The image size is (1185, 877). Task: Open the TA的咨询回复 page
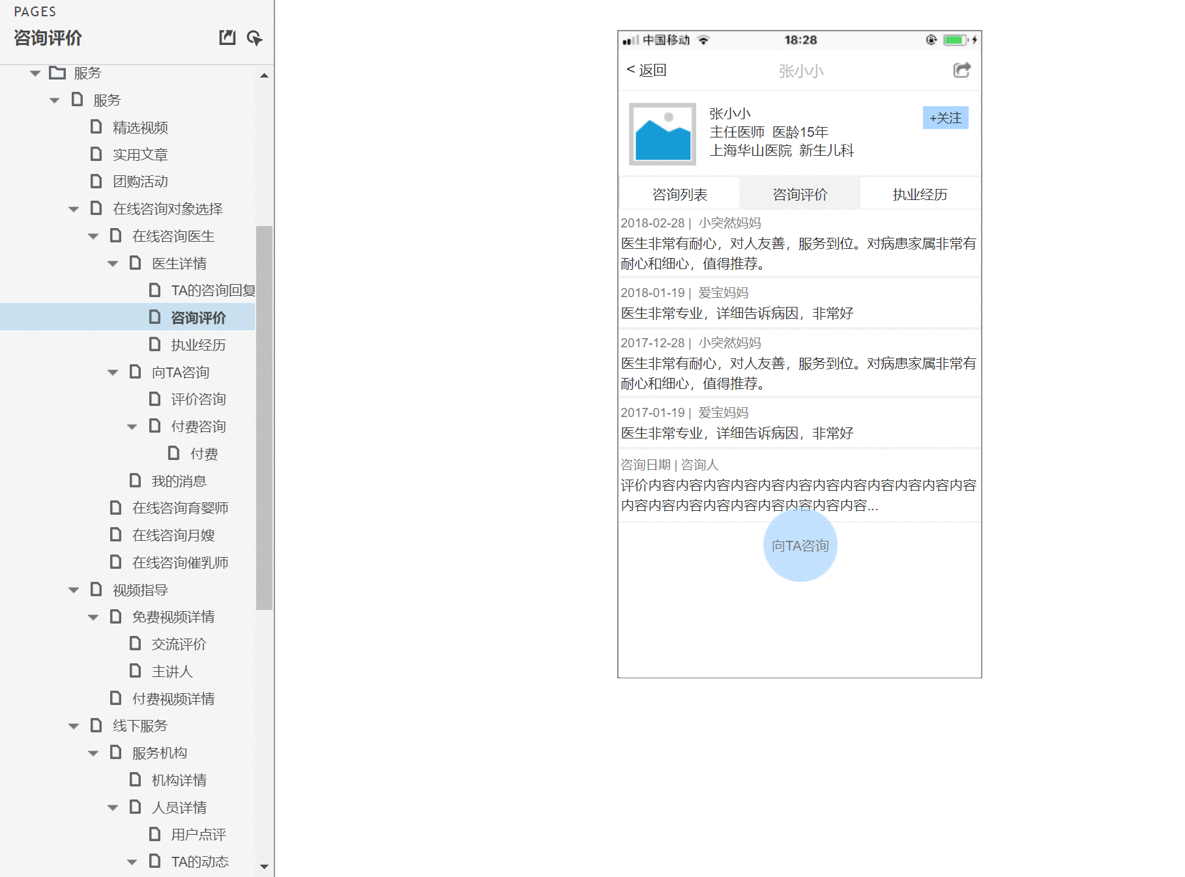tap(212, 290)
